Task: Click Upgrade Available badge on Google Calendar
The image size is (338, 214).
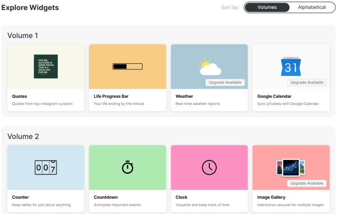Action: (x=307, y=82)
